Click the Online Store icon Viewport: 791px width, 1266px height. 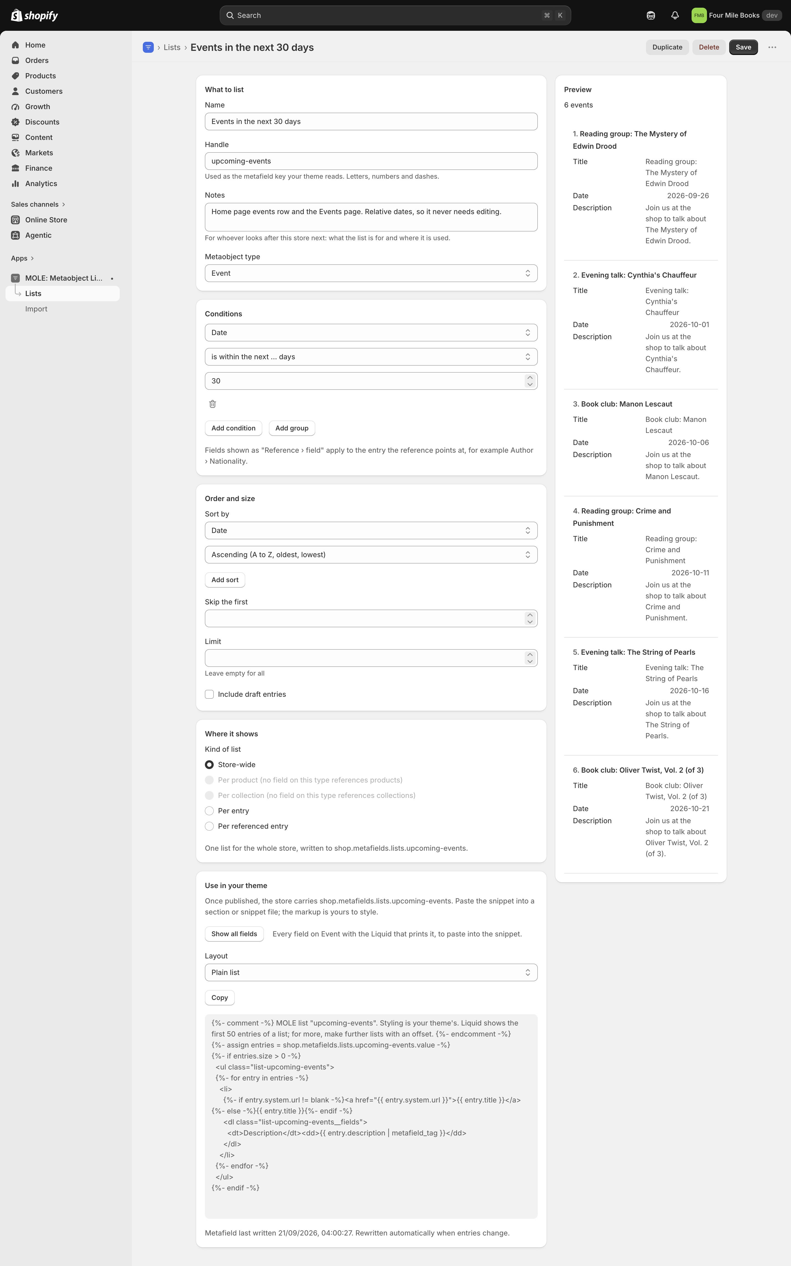(16, 220)
